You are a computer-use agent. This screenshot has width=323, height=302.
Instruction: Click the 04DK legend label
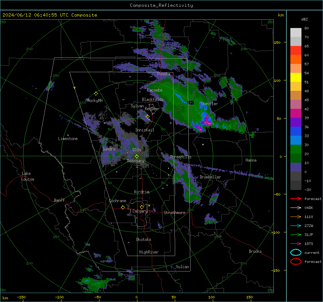pyautogui.click(x=309, y=208)
